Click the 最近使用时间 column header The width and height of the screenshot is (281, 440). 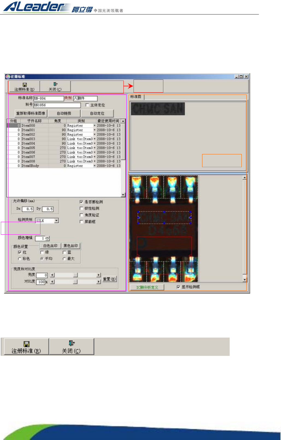point(108,121)
